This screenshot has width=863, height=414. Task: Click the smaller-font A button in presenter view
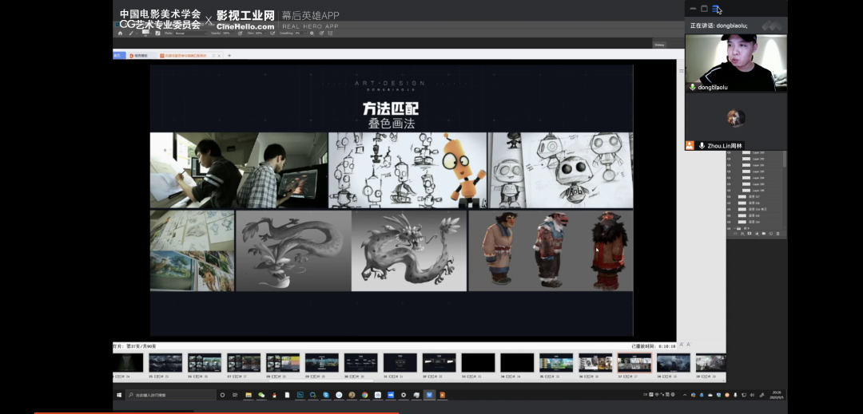click(x=689, y=345)
